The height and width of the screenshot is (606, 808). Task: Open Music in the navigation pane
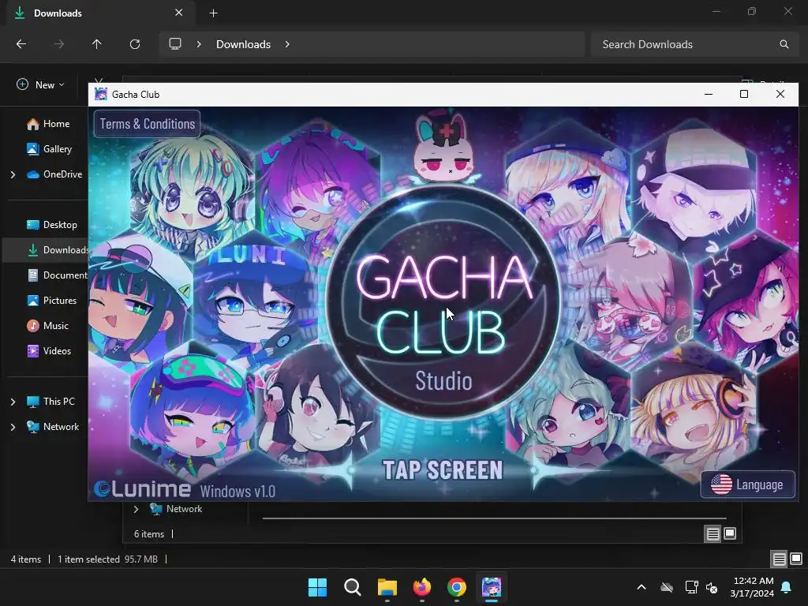pos(47,326)
